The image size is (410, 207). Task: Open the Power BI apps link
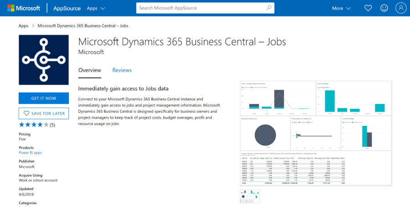pyautogui.click(x=31, y=153)
